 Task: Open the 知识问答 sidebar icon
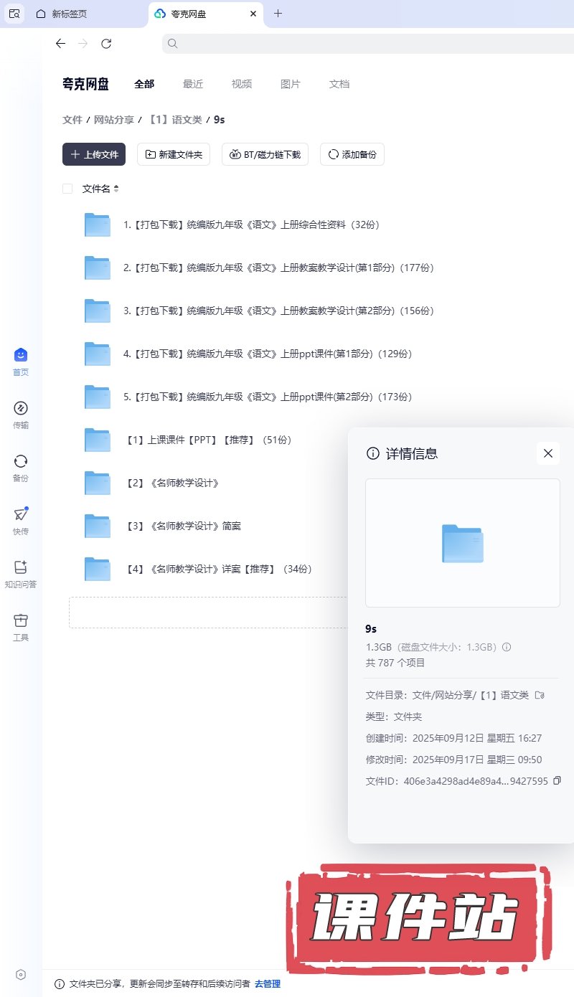tap(21, 568)
